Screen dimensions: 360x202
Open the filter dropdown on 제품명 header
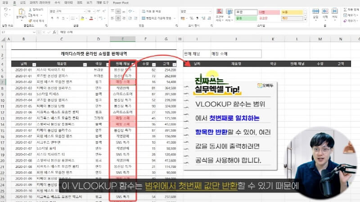pos(85,65)
